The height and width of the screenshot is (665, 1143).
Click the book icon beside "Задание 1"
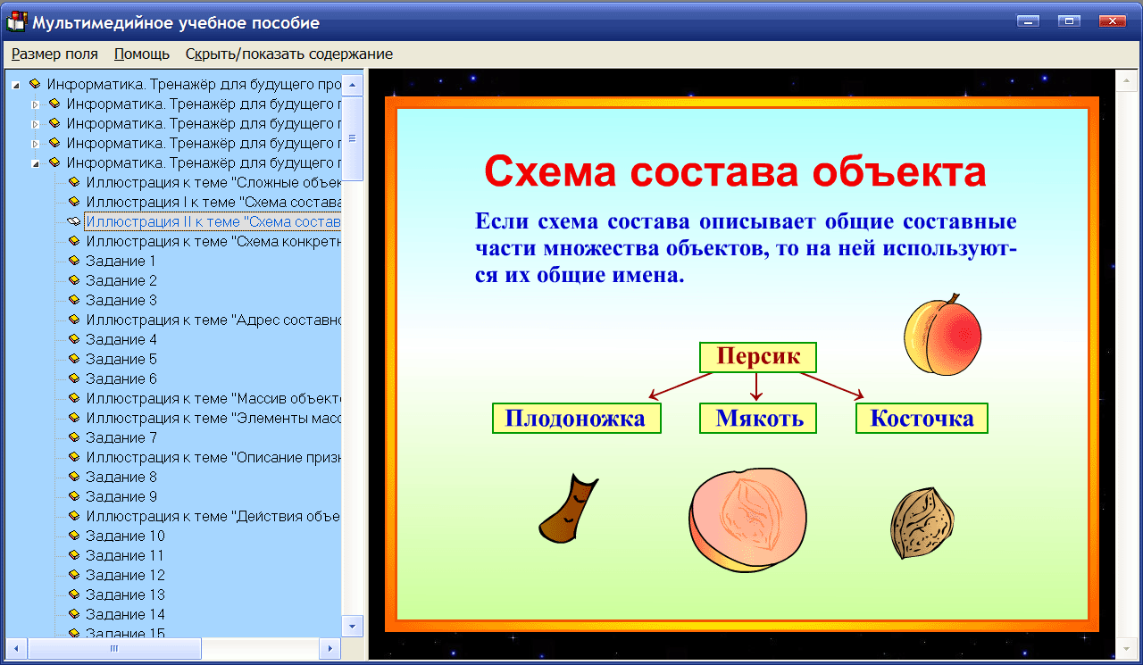click(76, 261)
